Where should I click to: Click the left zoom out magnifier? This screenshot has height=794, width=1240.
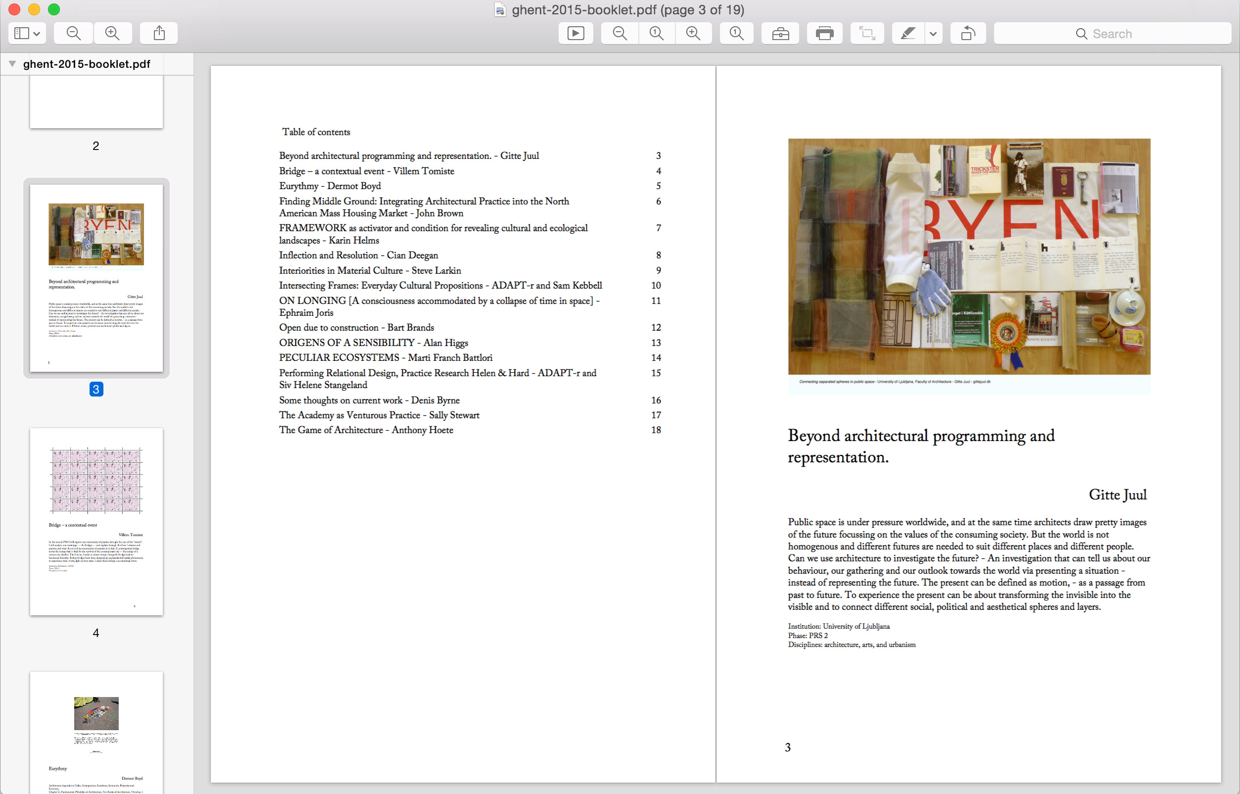coord(74,34)
